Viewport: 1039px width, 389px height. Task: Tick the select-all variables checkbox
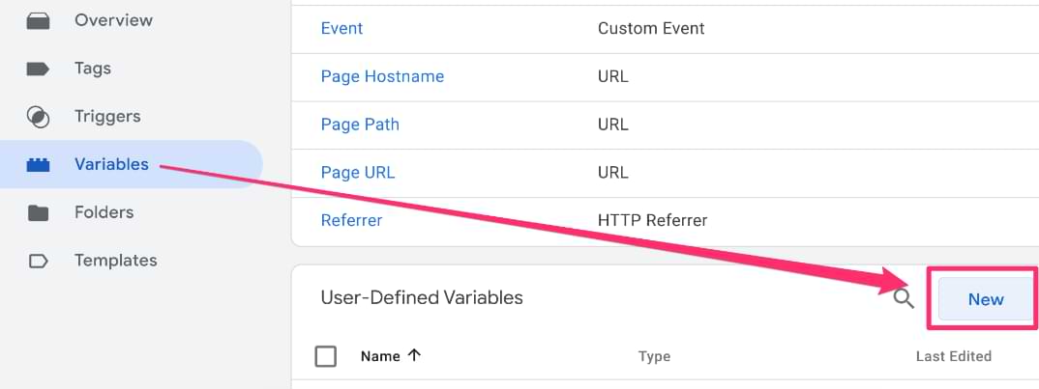click(x=325, y=356)
